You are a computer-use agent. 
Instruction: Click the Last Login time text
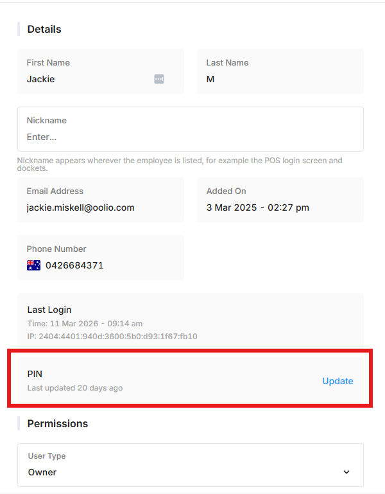click(85, 324)
